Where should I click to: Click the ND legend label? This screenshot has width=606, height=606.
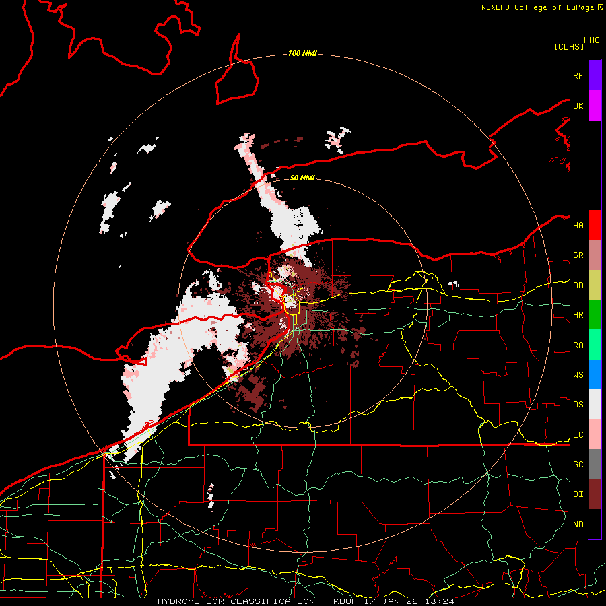[578, 524]
